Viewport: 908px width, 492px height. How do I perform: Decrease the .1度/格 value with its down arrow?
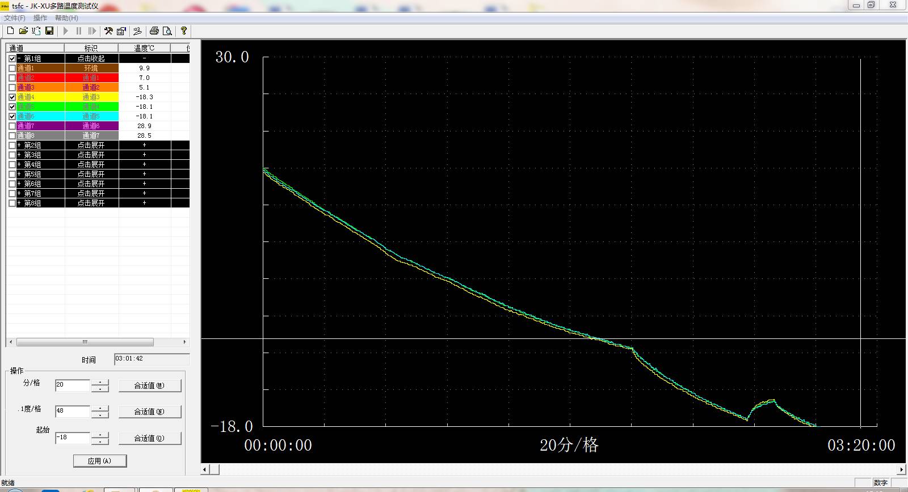[x=100, y=415]
